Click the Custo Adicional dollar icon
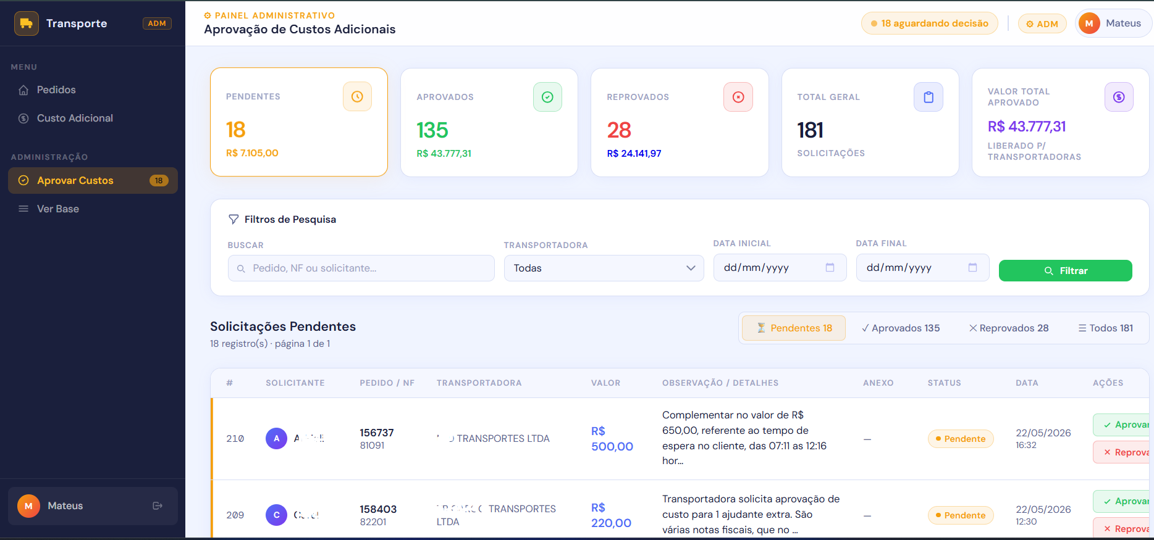The width and height of the screenshot is (1154, 540). (23, 118)
